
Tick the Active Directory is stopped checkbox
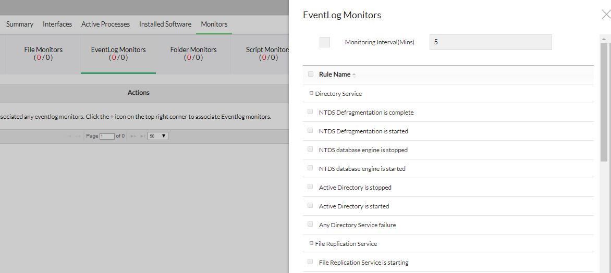311,187
